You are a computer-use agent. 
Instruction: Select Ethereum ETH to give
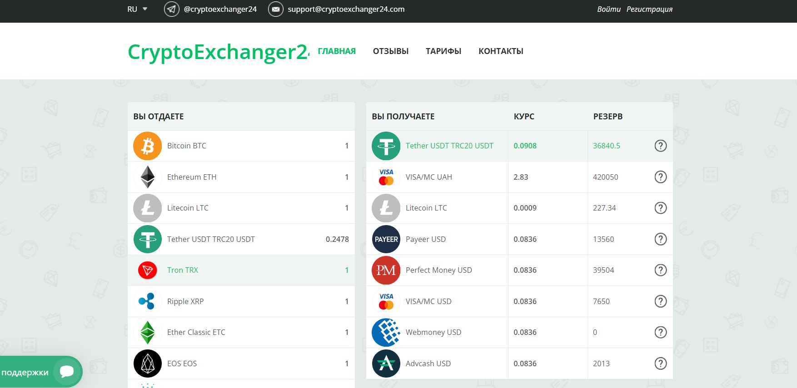241,177
